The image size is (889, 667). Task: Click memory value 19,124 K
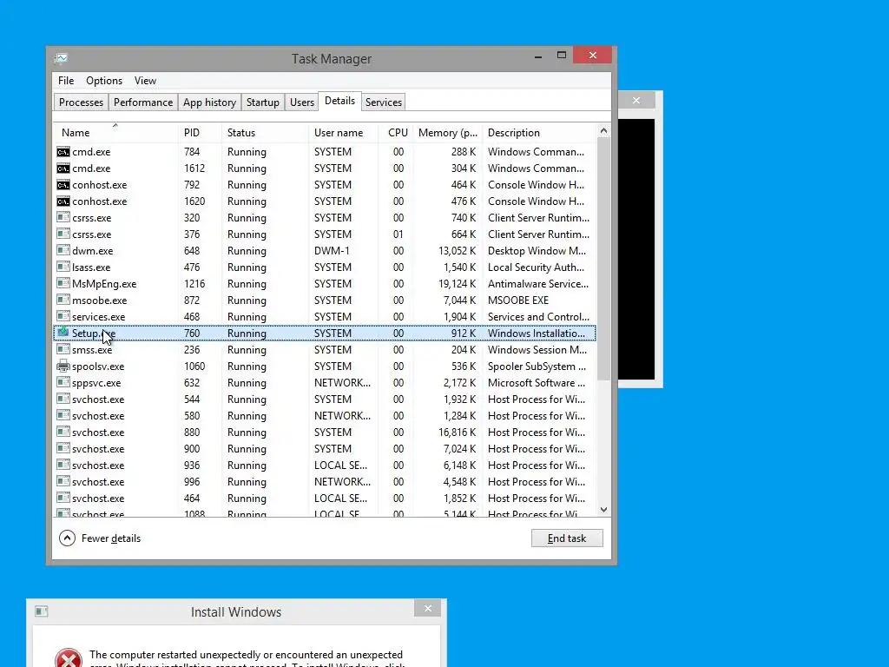pos(457,284)
